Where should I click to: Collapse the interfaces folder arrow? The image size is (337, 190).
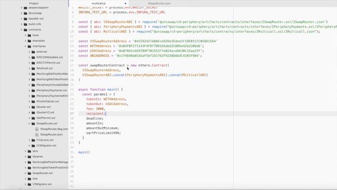tap(25, 46)
